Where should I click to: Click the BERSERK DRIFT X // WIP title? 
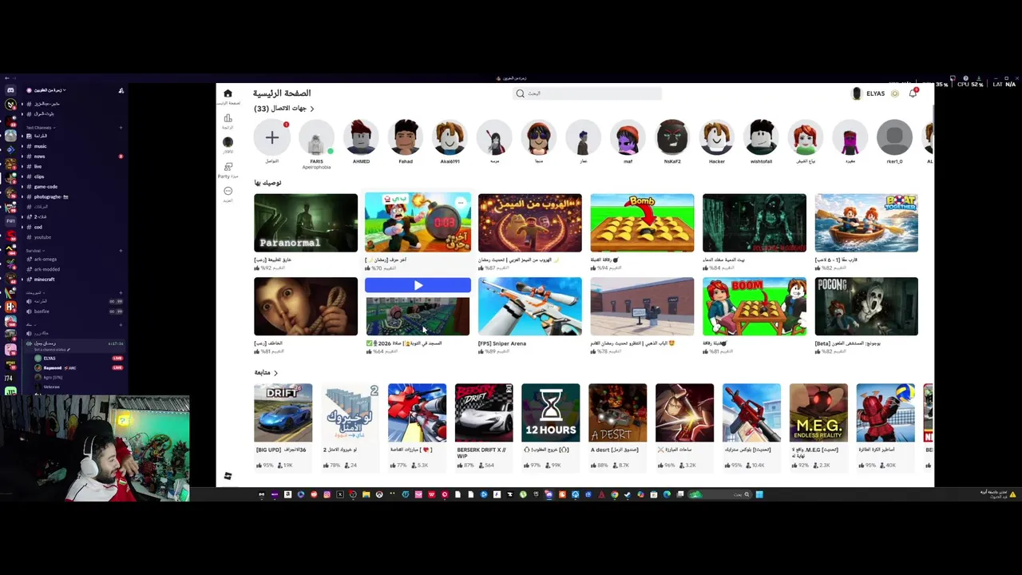(x=481, y=453)
